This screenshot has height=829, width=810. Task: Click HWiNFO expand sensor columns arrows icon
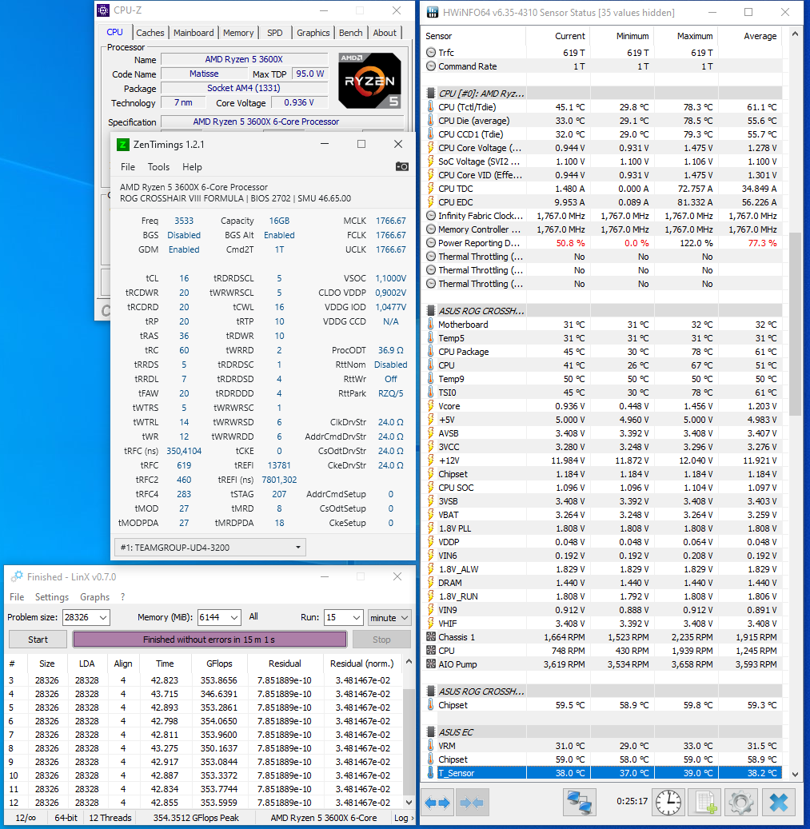click(437, 803)
